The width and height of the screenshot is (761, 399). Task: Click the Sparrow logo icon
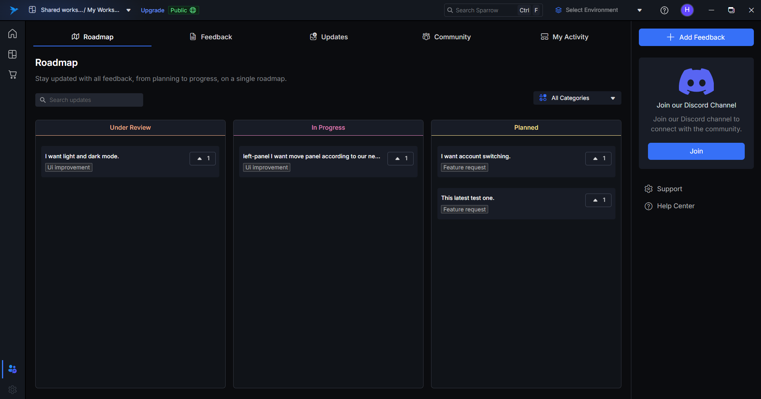14,10
